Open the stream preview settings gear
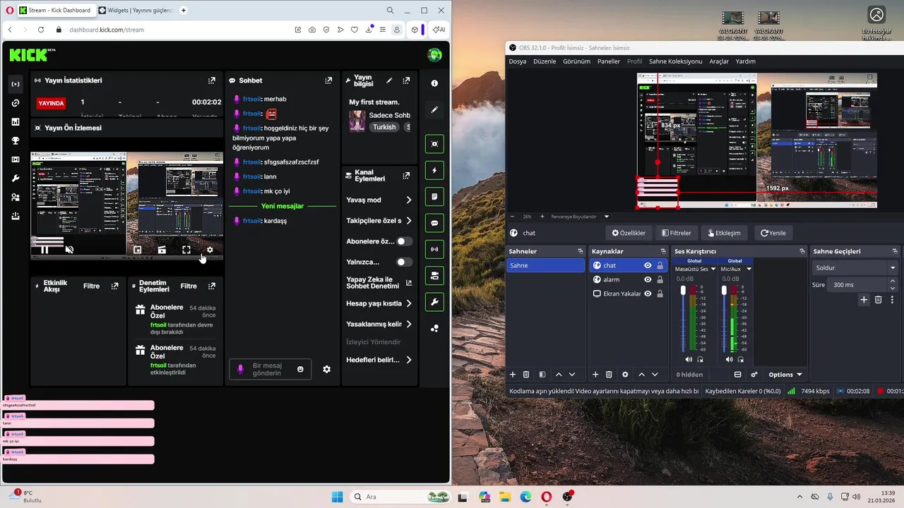The height and width of the screenshot is (508, 904). (x=210, y=250)
